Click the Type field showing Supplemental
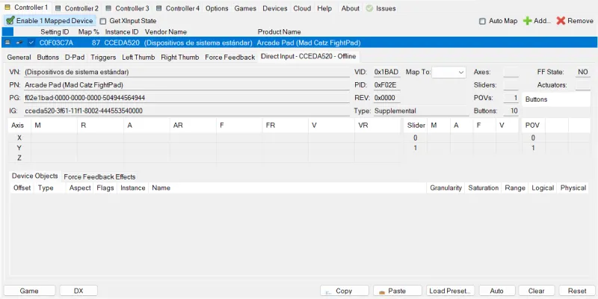The height and width of the screenshot is (299, 598). (x=421, y=111)
